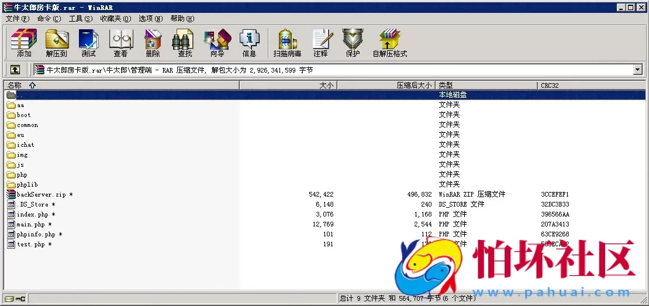Screen dimensions: 649x306
Task: Click the "DS_STORE 文件" type cell
Action: pyautogui.click(x=461, y=205)
